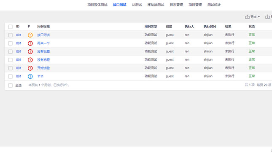272x155 pixels.
Task: Click the 结果 column header
Action: tap(228, 27)
